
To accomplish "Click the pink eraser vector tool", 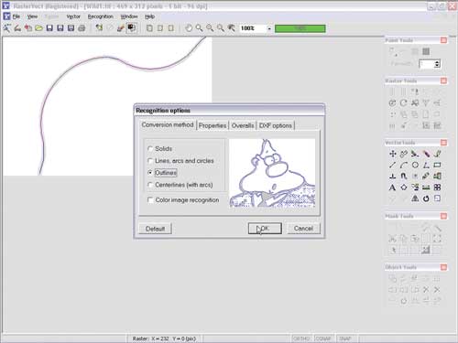I will click(426, 154).
